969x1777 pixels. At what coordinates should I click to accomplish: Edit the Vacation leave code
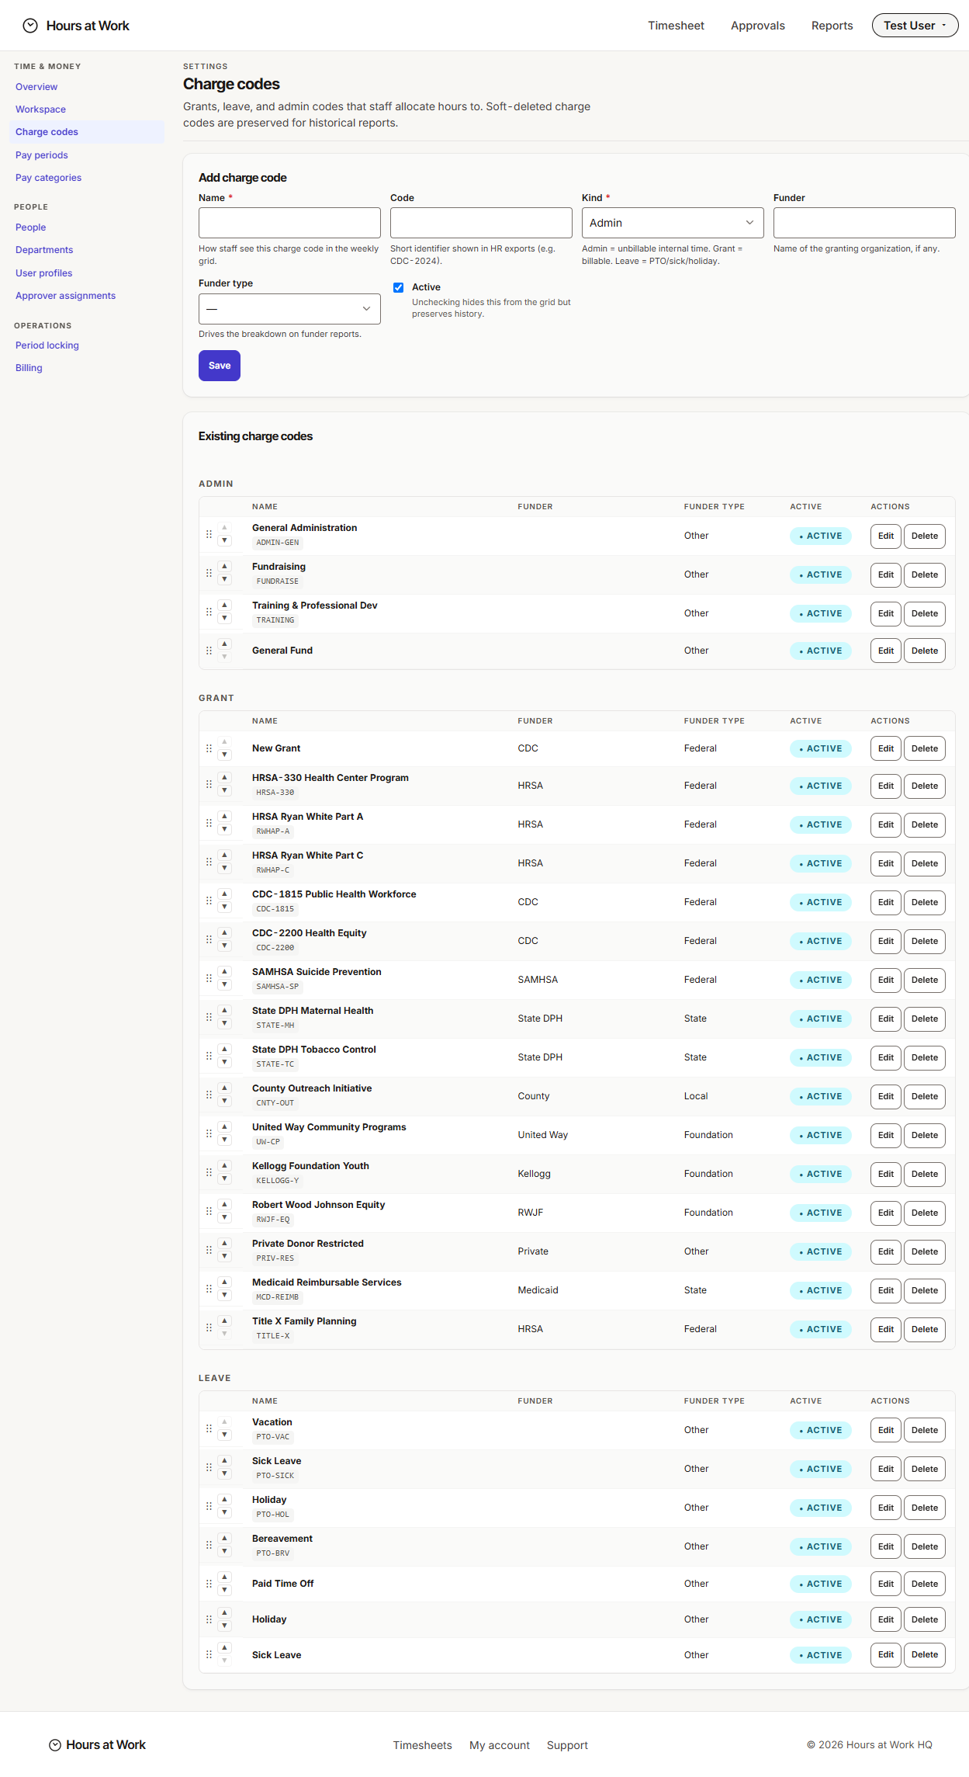click(x=886, y=1431)
